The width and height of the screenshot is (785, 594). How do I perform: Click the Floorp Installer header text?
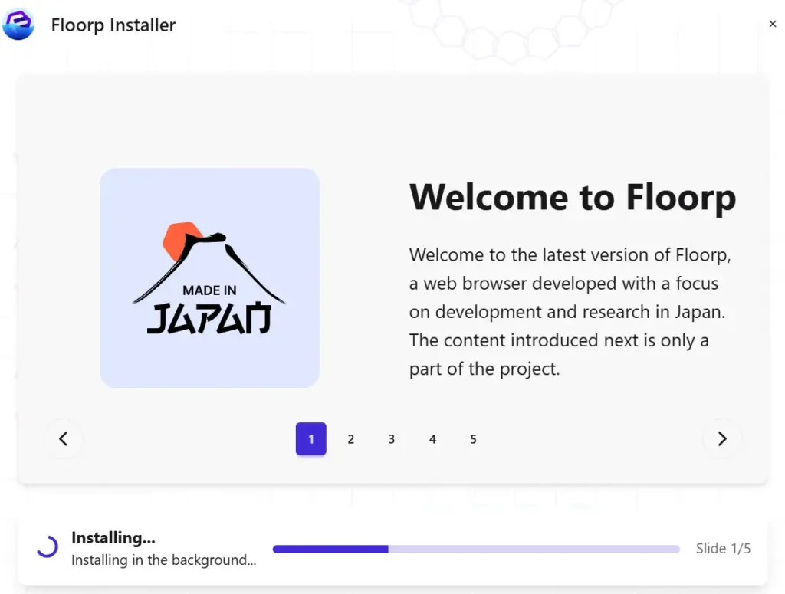[113, 25]
